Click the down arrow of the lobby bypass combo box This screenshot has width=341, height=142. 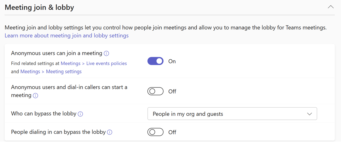point(310,114)
